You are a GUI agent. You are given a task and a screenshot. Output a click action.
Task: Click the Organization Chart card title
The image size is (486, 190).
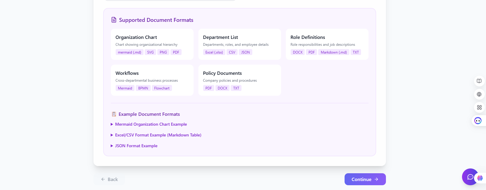tap(136, 37)
